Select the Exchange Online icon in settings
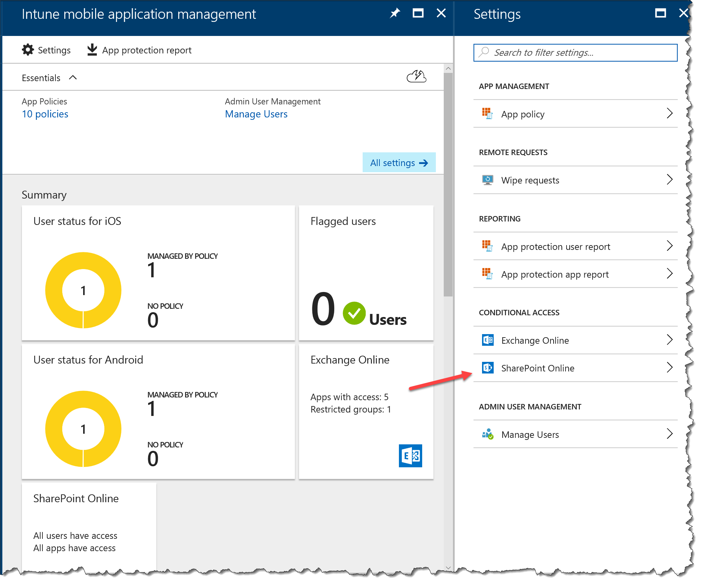Screen dimensions: 701x583 487,340
